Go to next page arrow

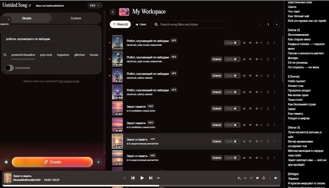click(277, 24)
